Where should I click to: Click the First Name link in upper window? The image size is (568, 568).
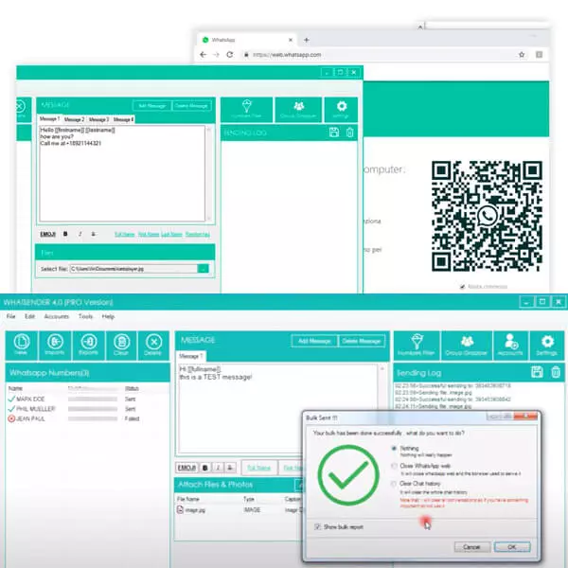[x=149, y=235]
